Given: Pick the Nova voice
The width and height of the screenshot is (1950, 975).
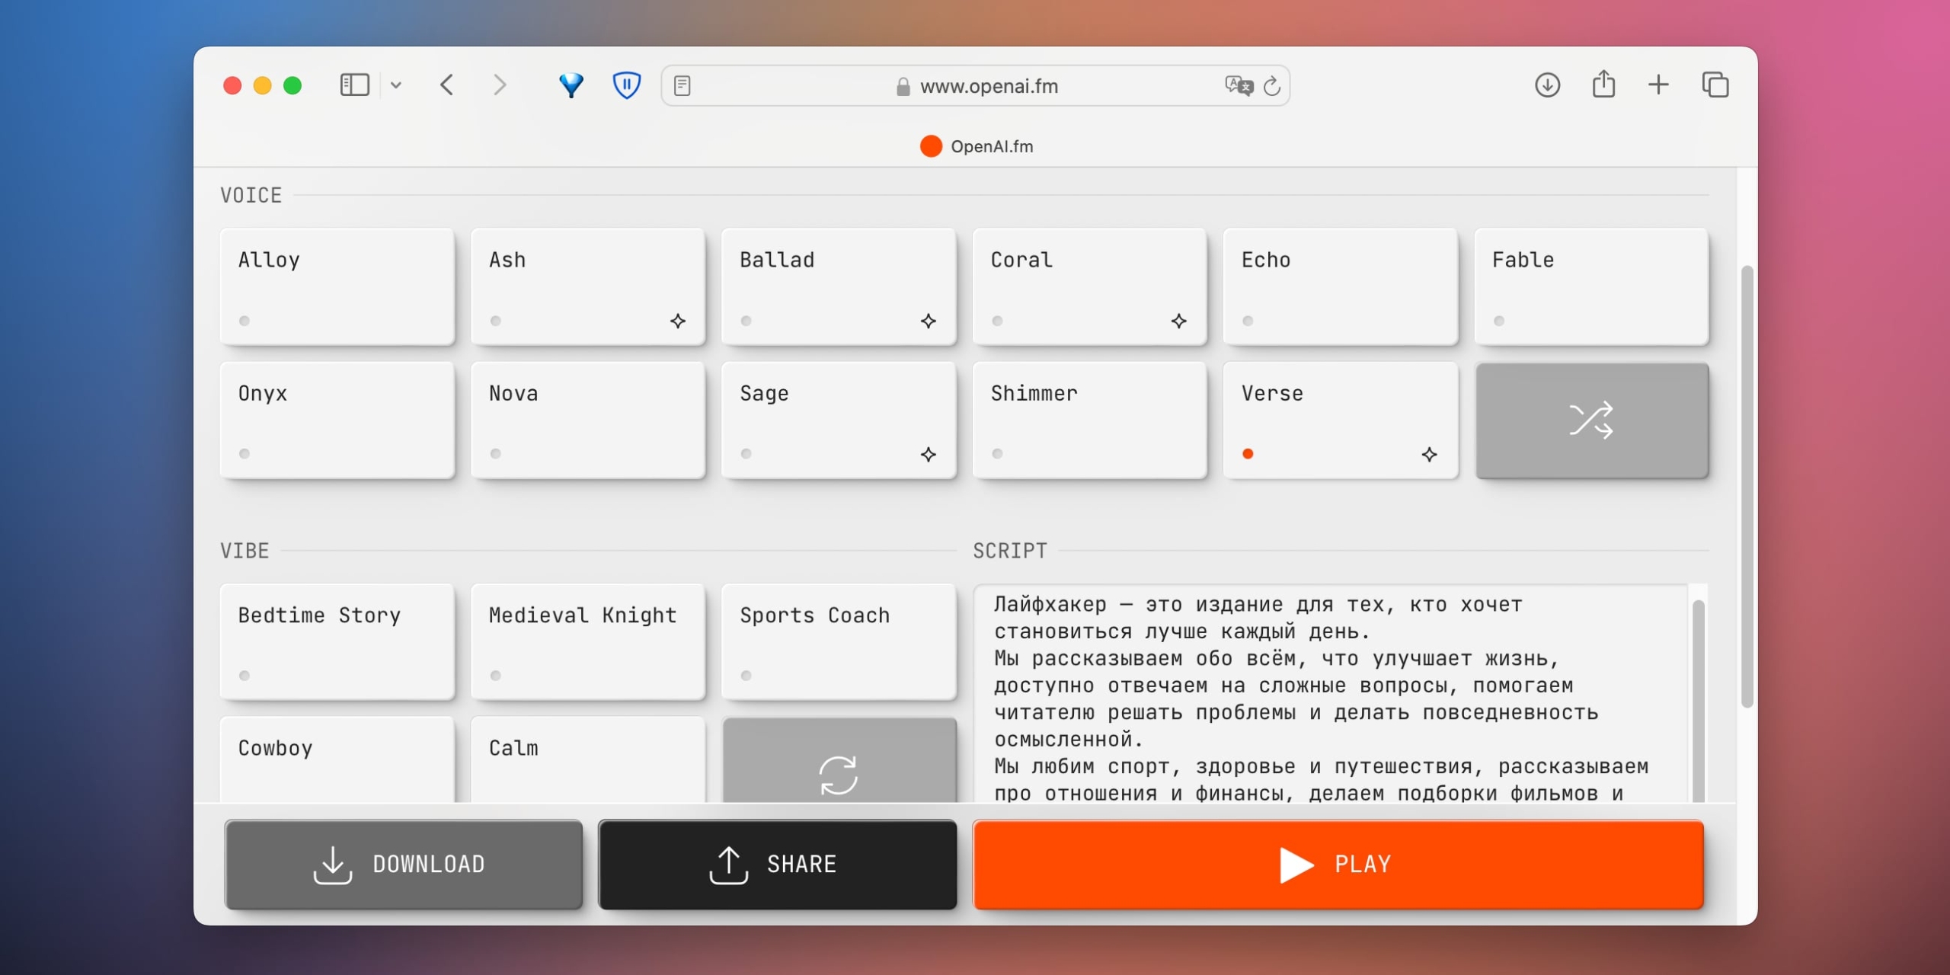Looking at the screenshot, I should click(x=588, y=420).
